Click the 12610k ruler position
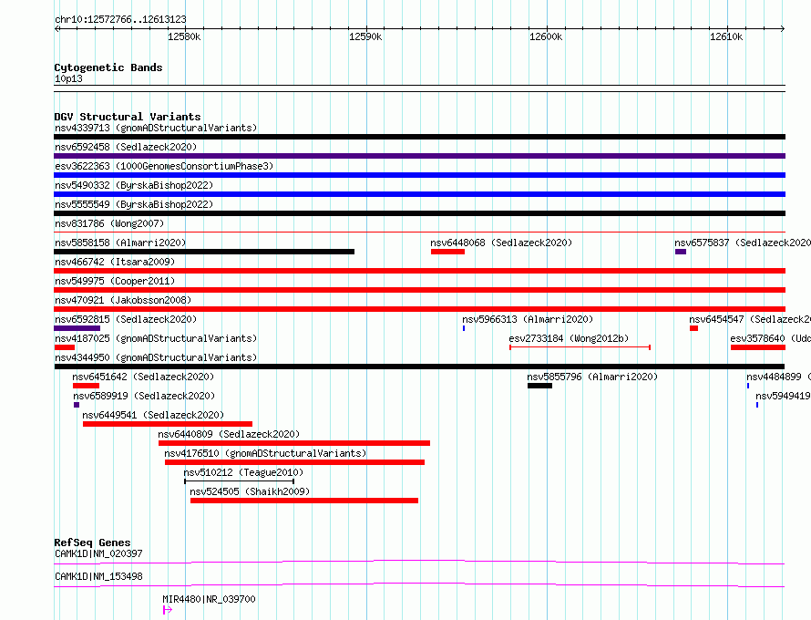The height and width of the screenshot is (620, 811). point(726,36)
